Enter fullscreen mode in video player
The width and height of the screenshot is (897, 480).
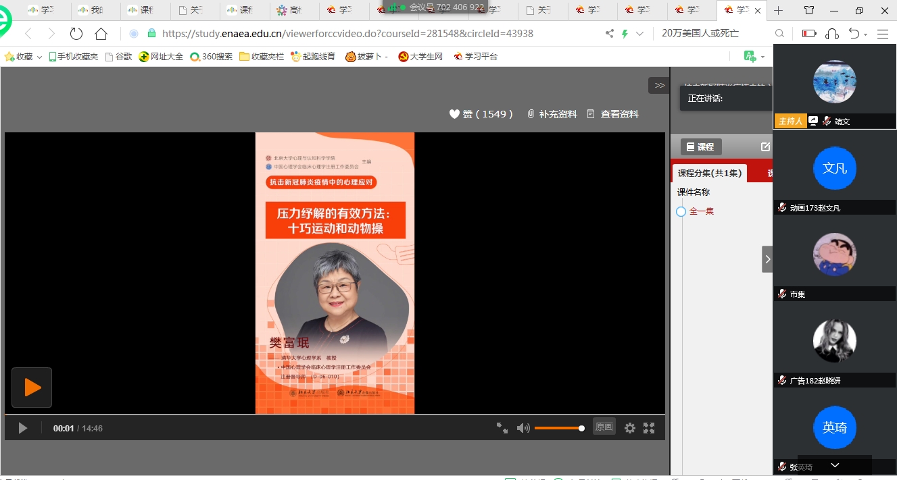[649, 428]
